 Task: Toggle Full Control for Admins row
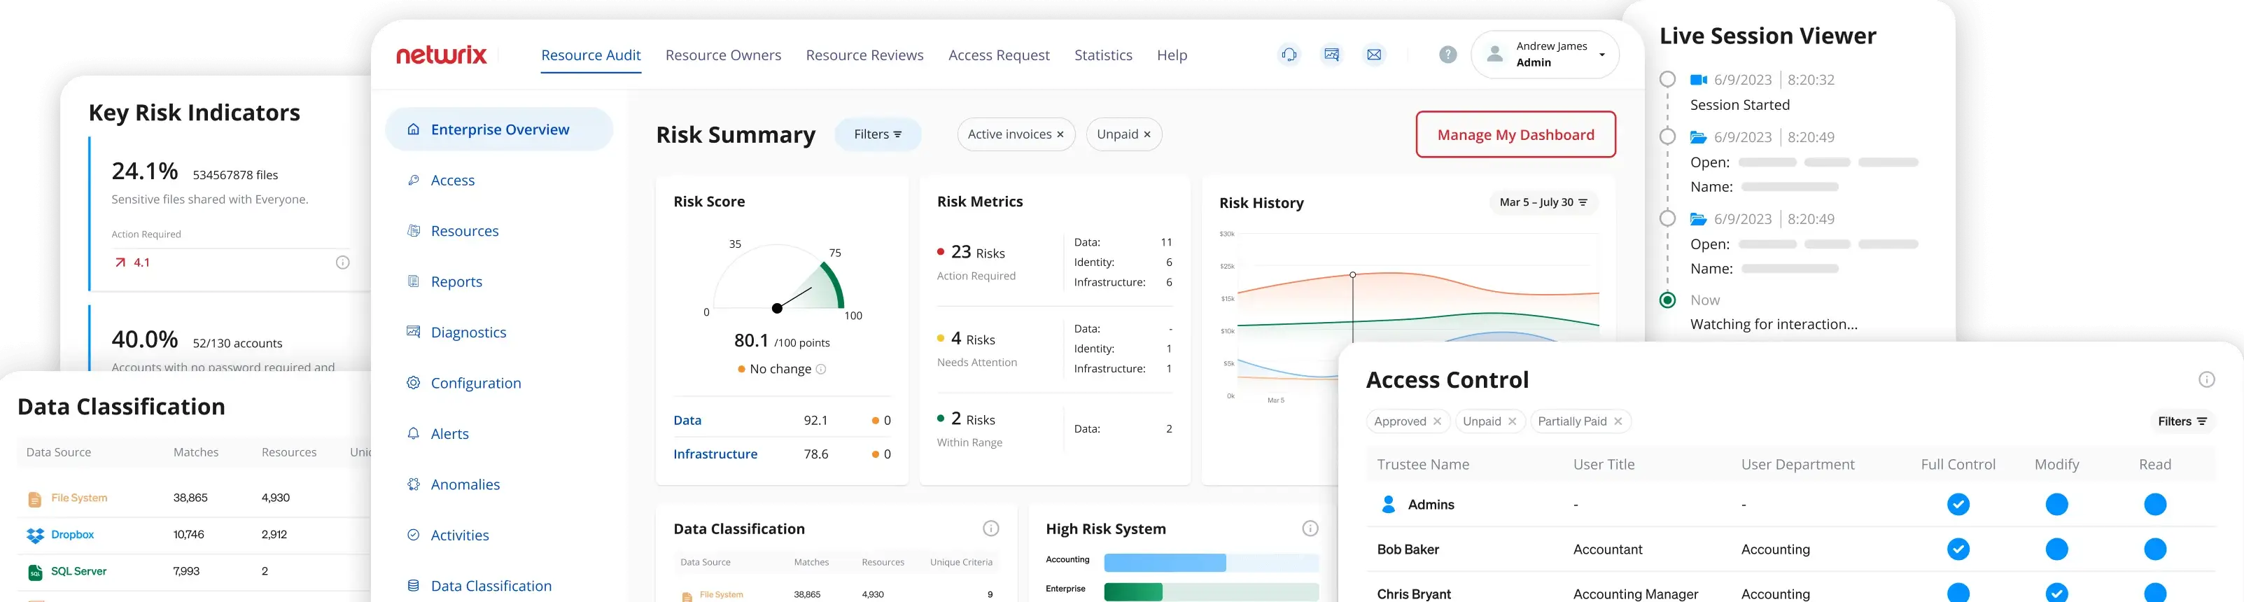pyautogui.click(x=1958, y=505)
